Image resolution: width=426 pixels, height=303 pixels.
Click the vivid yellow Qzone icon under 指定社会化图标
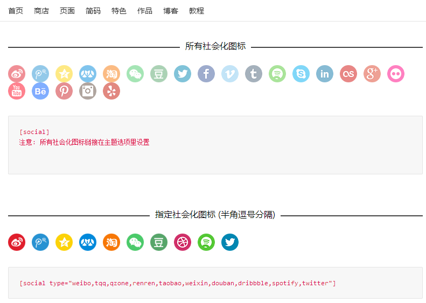tap(64, 242)
